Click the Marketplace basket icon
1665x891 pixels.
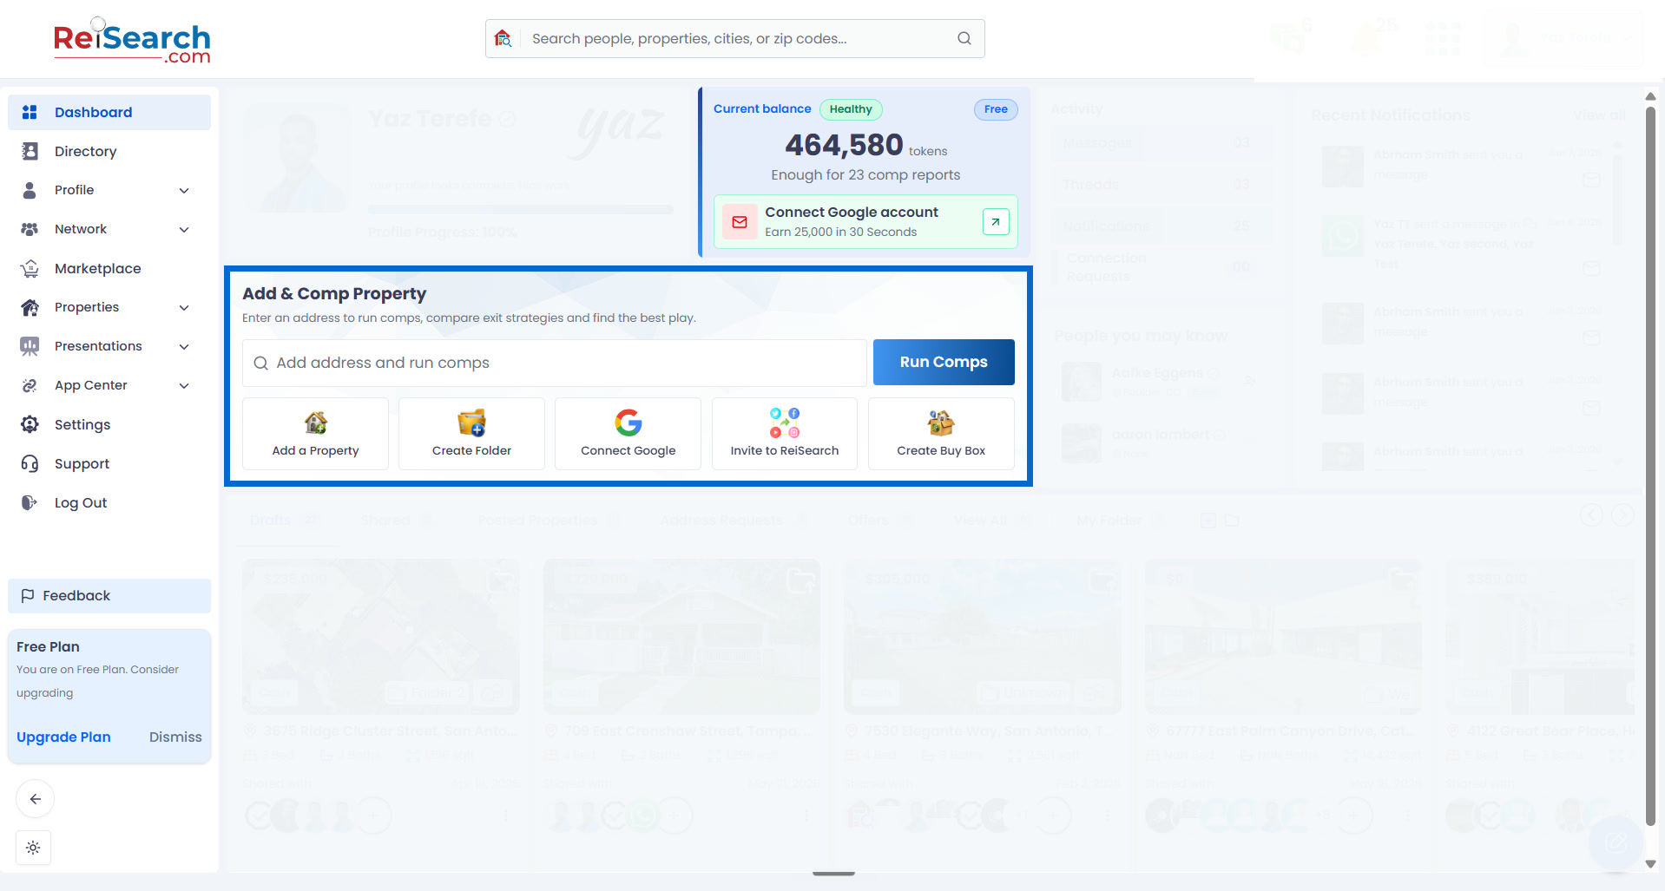pyautogui.click(x=30, y=268)
